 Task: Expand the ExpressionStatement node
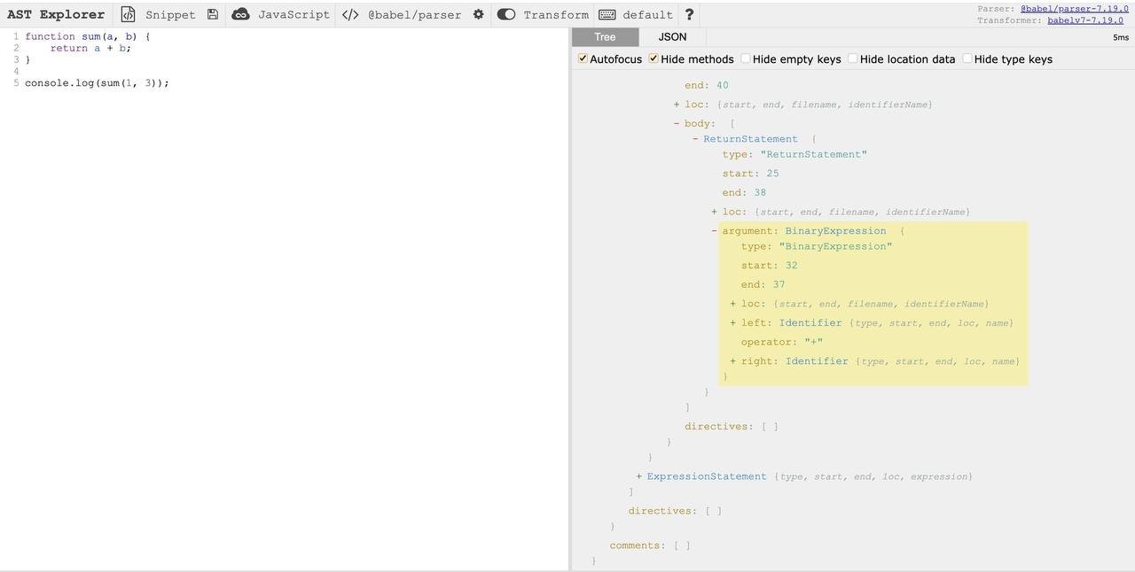tap(638, 476)
